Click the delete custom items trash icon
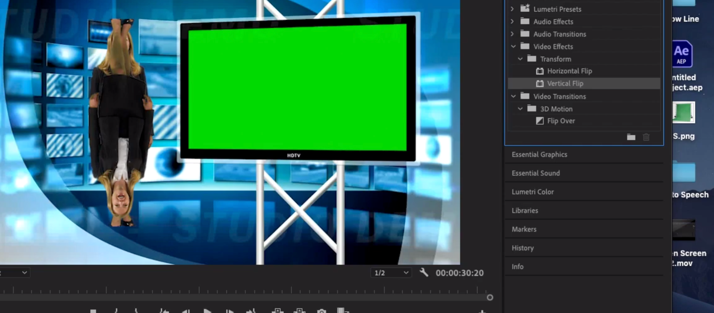This screenshot has height=313, width=714. (646, 137)
